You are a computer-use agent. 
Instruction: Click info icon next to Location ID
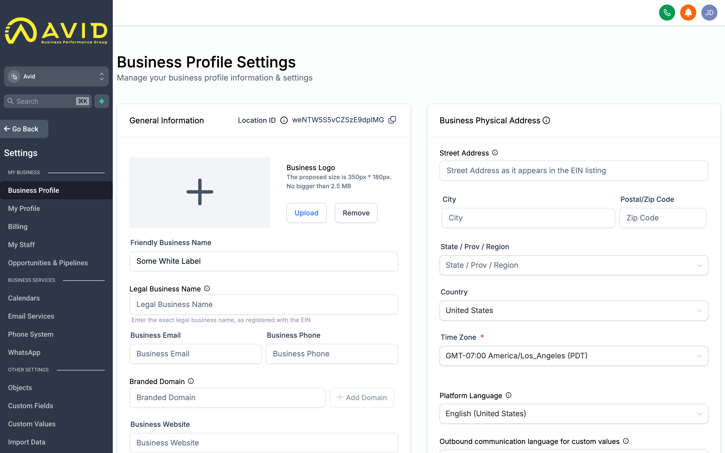click(x=284, y=120)
